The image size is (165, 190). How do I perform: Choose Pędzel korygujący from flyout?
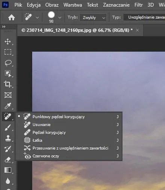pos(69,133)
